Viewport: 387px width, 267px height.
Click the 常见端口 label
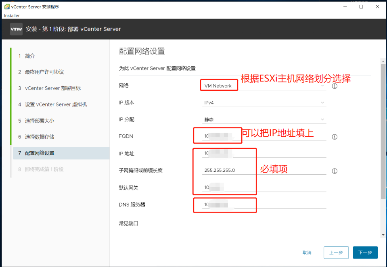pos(129,223)
